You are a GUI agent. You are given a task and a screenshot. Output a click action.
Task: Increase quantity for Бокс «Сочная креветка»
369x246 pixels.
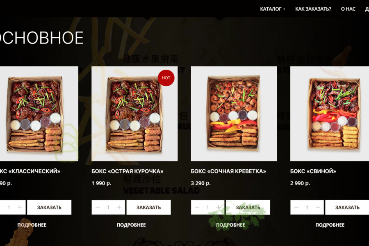coord(219,207)
